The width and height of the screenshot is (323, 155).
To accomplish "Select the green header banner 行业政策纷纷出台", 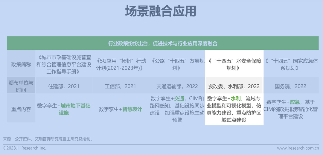I will [163, 43].
